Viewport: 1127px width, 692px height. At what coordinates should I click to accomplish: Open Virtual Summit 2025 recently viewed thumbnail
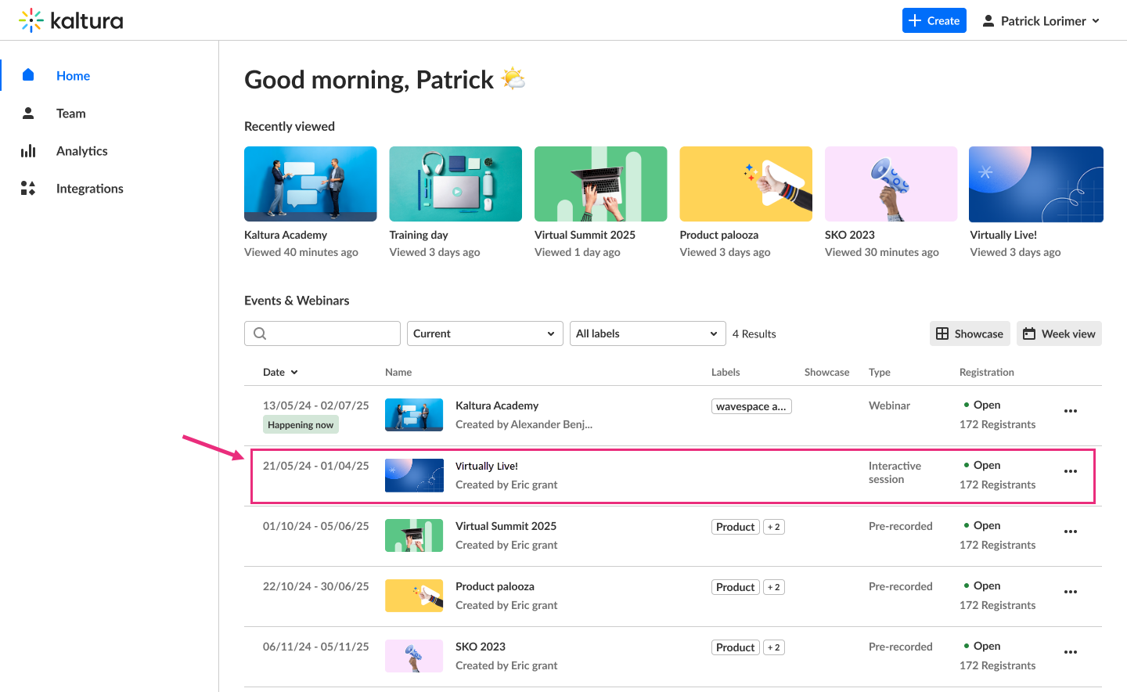(x=601, y=184)
